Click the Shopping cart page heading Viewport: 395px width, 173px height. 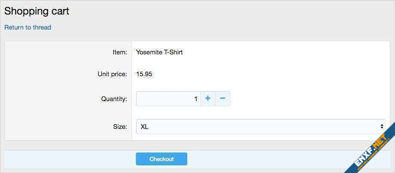tap(37, 12)
